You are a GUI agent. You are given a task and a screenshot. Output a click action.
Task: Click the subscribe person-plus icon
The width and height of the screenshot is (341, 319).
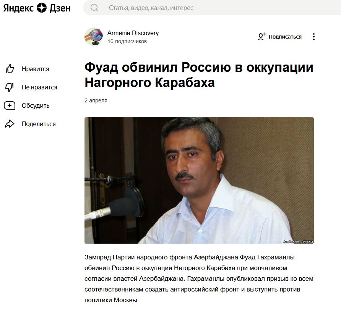[x=262, y=37]
